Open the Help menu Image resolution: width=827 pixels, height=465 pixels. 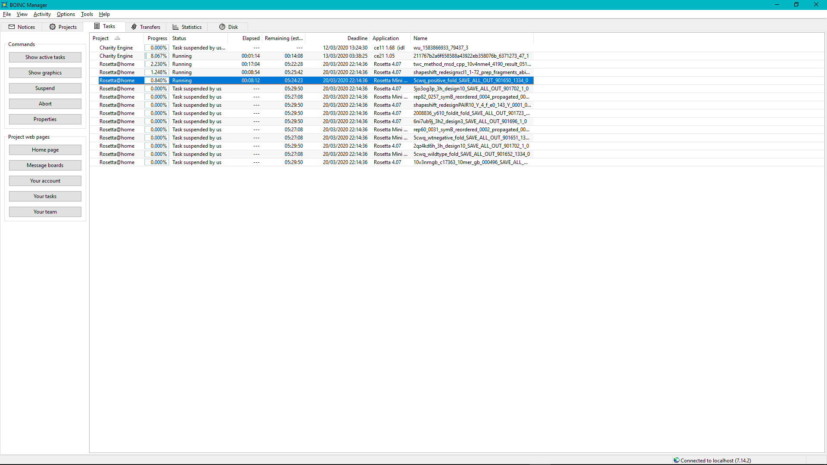(x=104, y=14)
